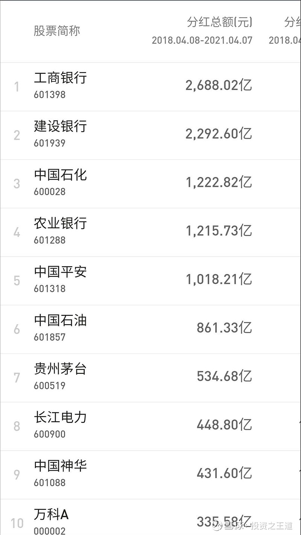Tap the 2018.04.08-2021.04.07 date range

[202, 40]
